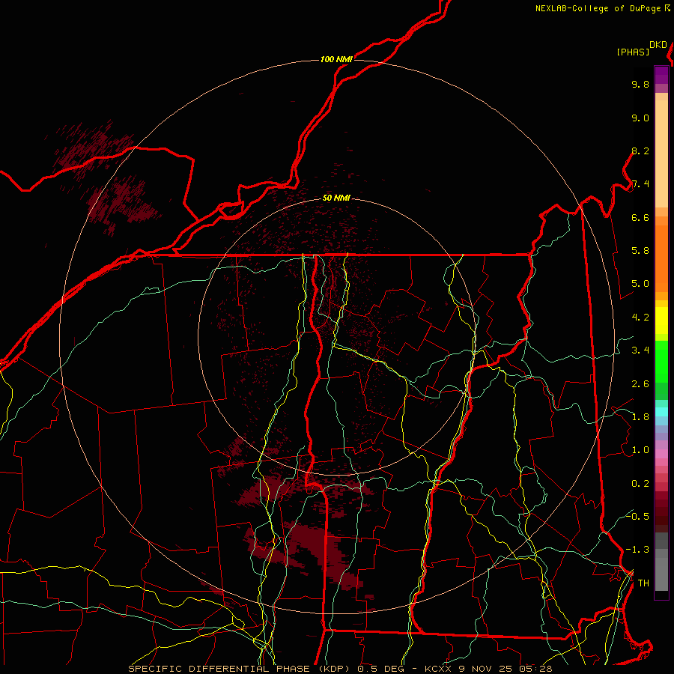Click the -1.3 scale value
This screenshot has width=674, height=674.
(x=637, y=550)
